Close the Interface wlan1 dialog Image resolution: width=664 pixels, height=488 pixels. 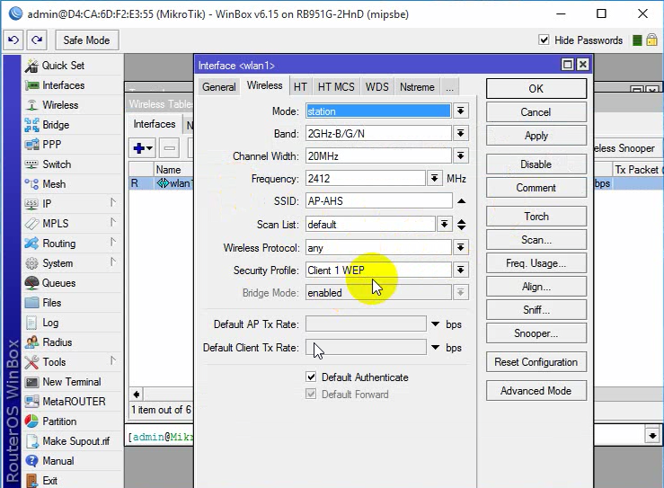pos(583,65)
